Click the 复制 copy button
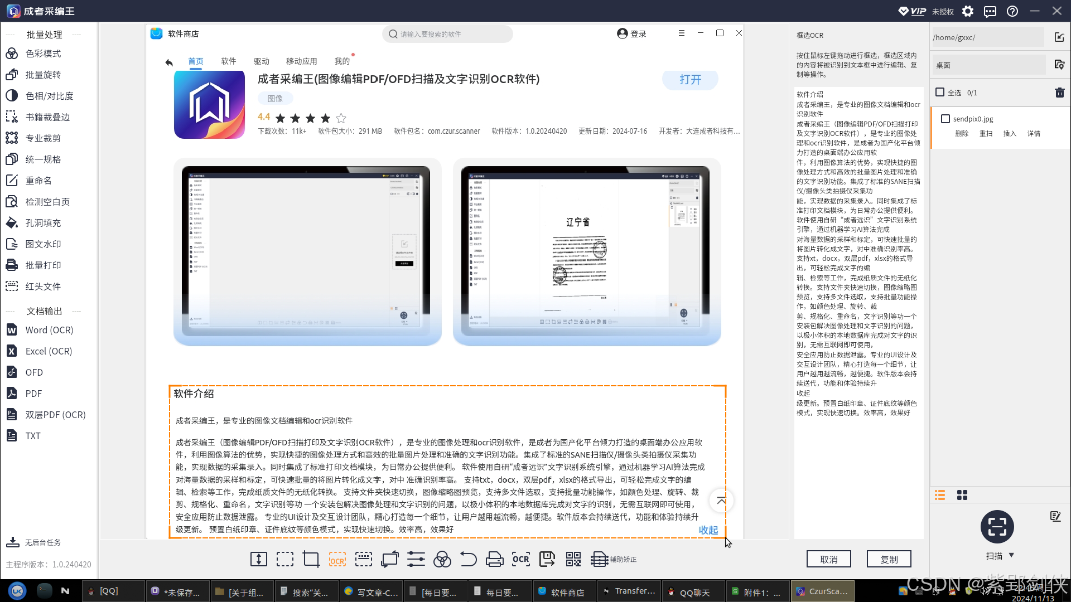The width and height of the screenshot is (1071, 602). pyautogui.click(x=889, y=559)
